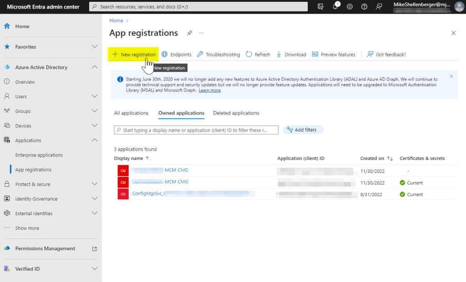
Task: Open the settings gear icon
Action: pyautogui.click(x=349, y=7)
